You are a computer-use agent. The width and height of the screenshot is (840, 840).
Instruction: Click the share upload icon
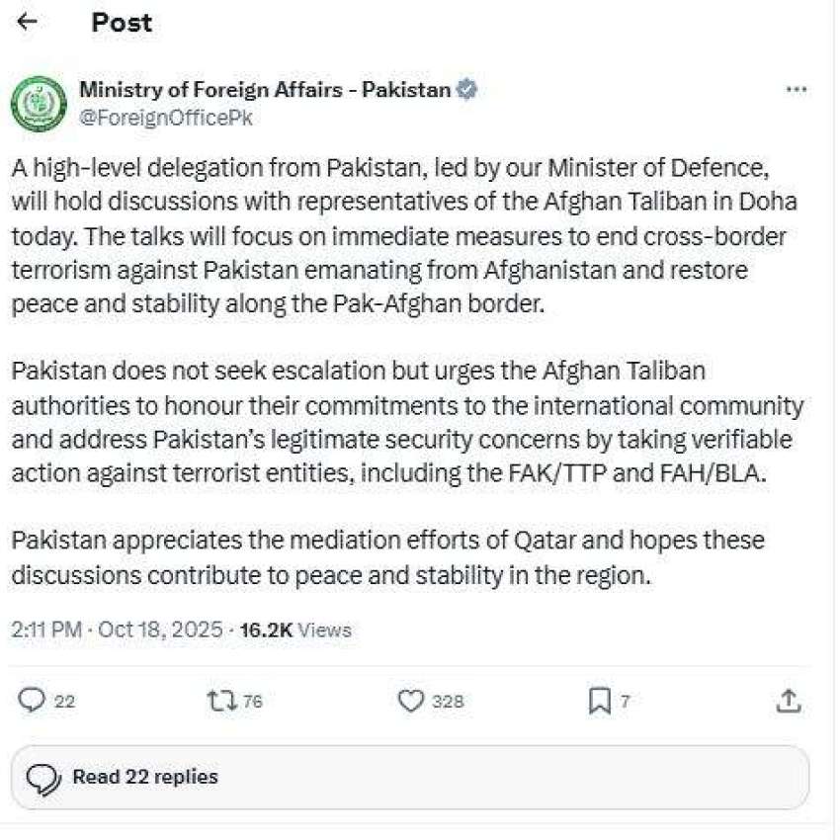click(x=788, y=701)
